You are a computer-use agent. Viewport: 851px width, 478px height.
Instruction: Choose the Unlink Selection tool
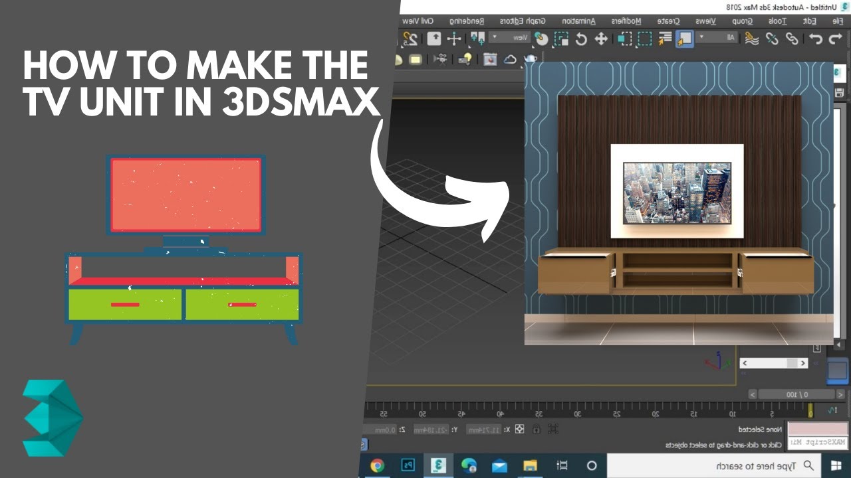pos(771,39)
